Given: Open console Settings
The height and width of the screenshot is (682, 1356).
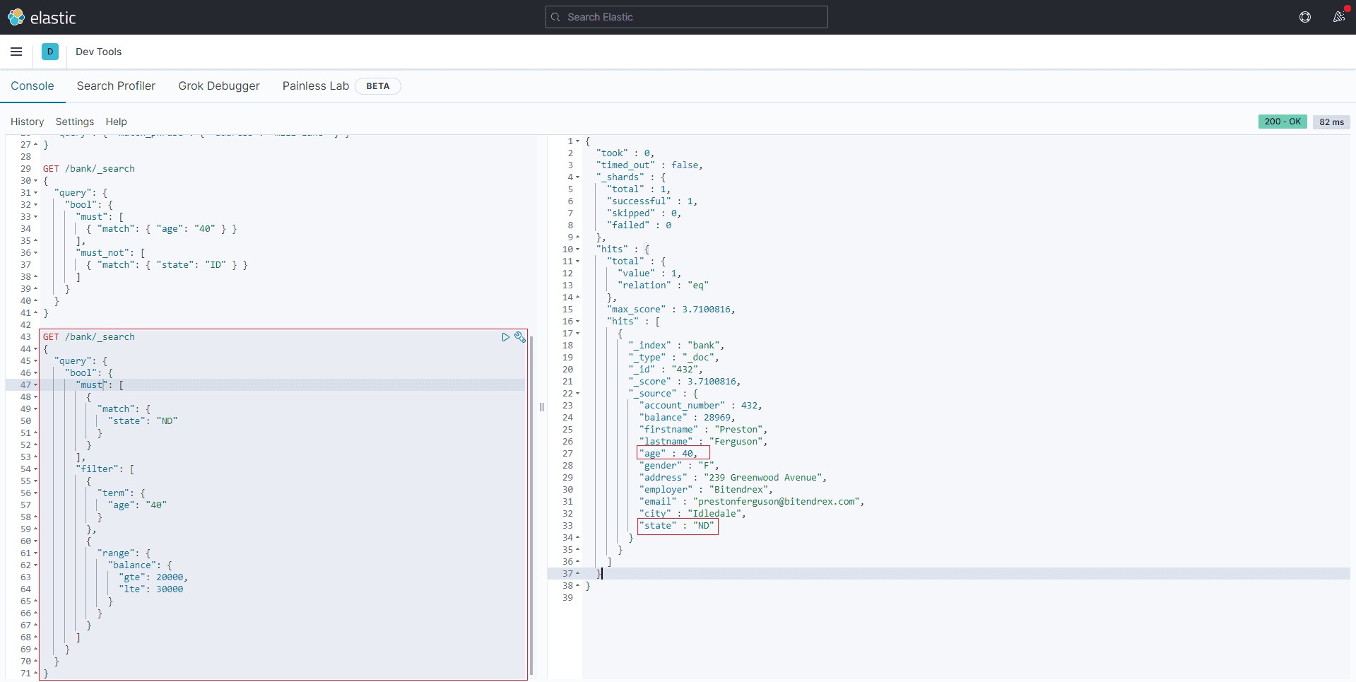Looking at the screenshot, I should pyautogui.click(x=74, y=122).
